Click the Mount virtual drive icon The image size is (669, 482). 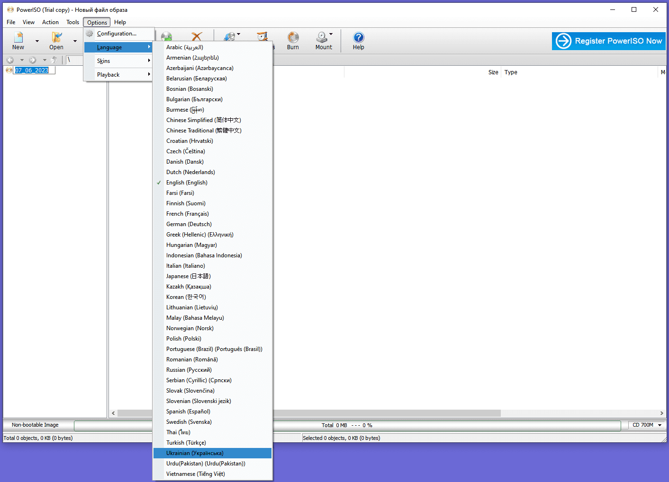[322, 37]
